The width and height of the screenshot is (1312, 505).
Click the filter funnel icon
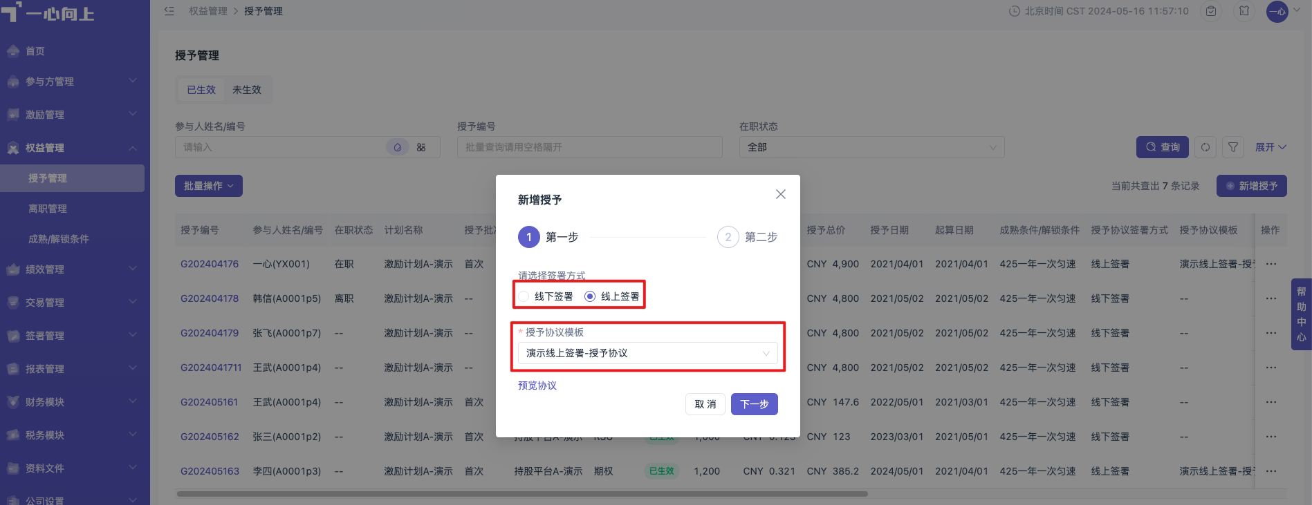(1233, 147)
